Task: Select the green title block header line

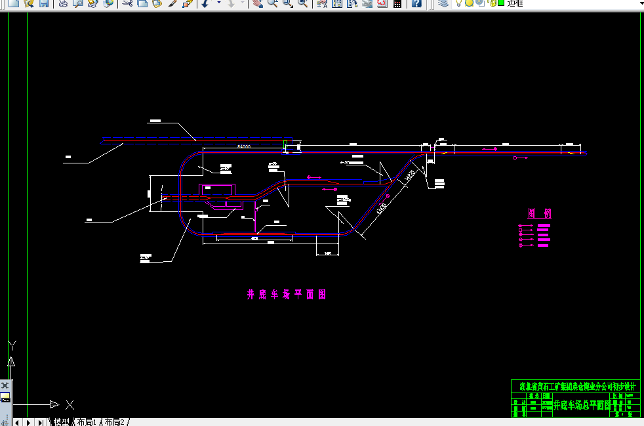Action: click(x=578, y=387)
